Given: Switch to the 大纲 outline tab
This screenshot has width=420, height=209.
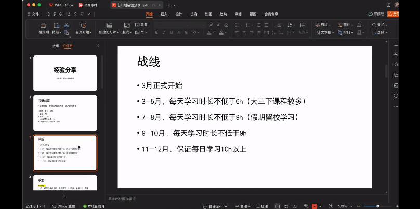Looking at the screenshot, I should 56,46.
